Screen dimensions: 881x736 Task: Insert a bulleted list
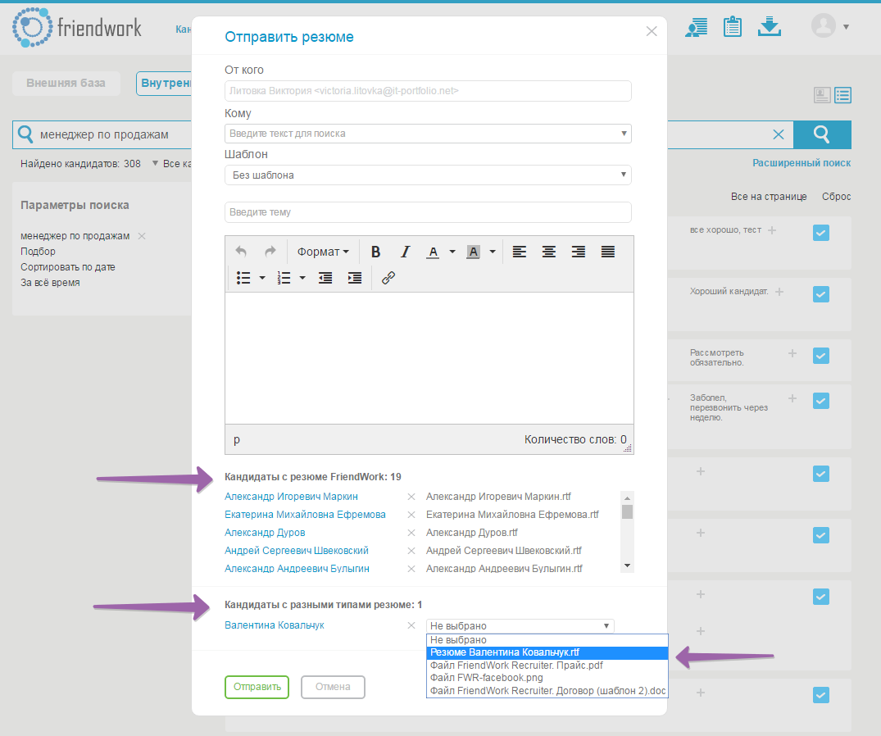tap(243, 278)
